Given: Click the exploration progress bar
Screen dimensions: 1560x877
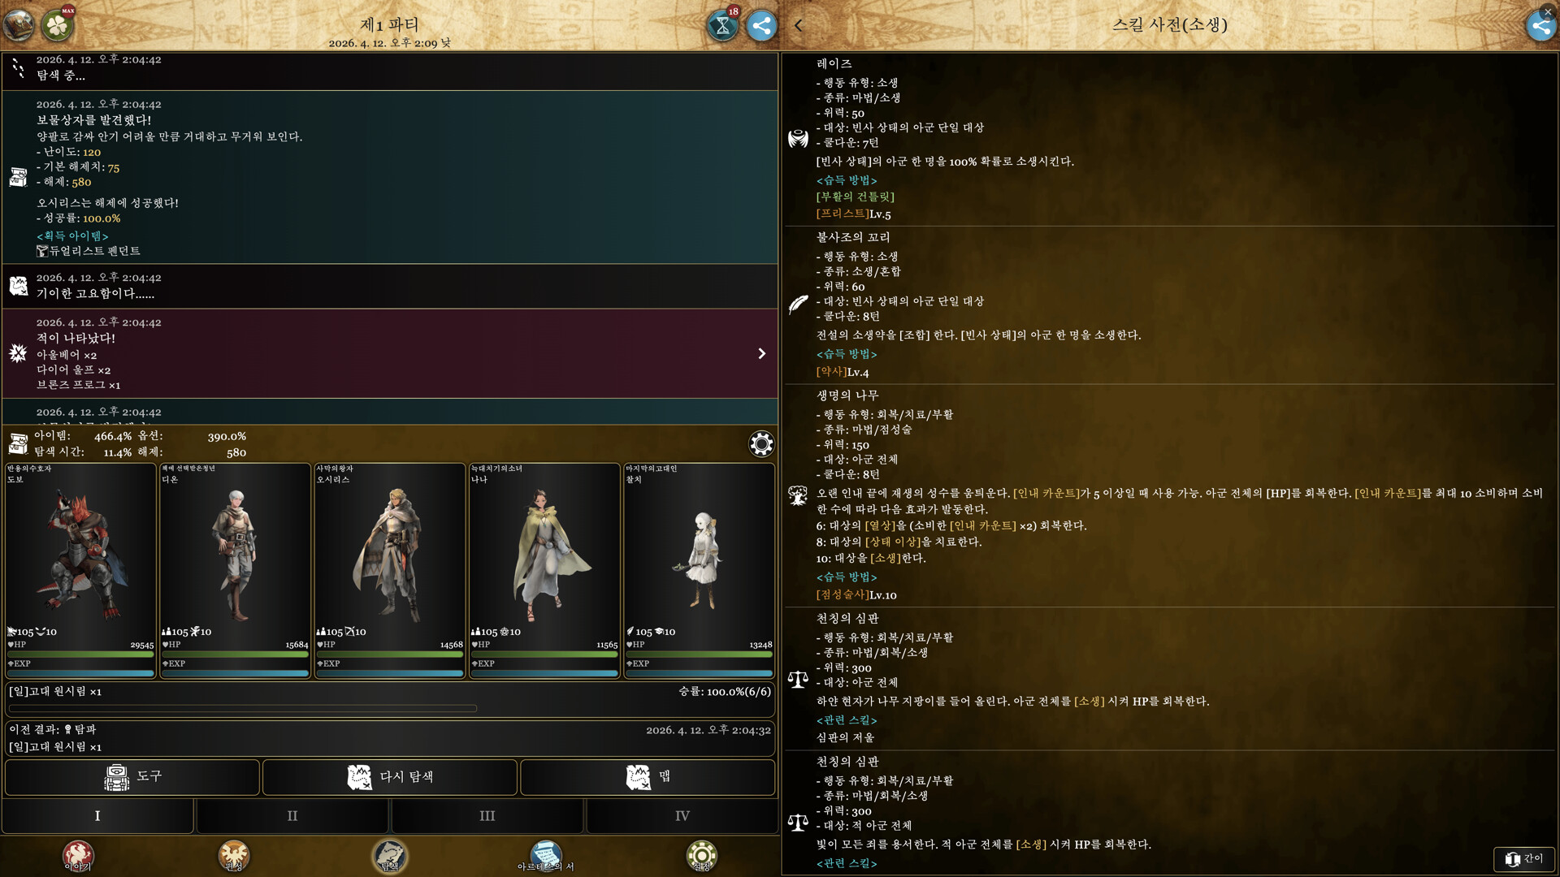Looking at the screenshot, I should point(242,709).
